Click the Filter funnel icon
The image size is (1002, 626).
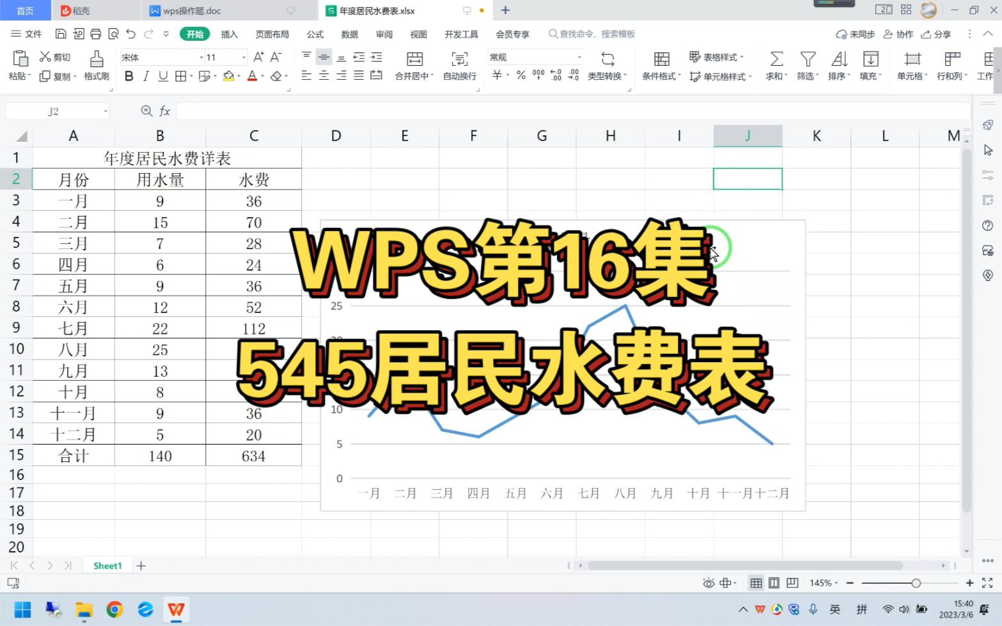(808, 59)
